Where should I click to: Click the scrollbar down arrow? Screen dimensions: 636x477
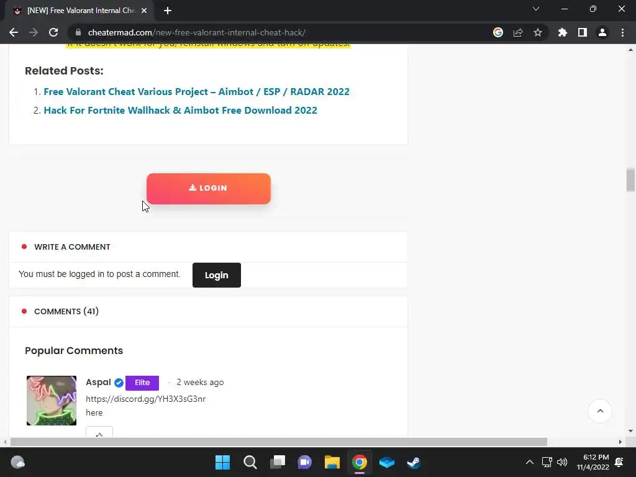[x=630, y=431]
